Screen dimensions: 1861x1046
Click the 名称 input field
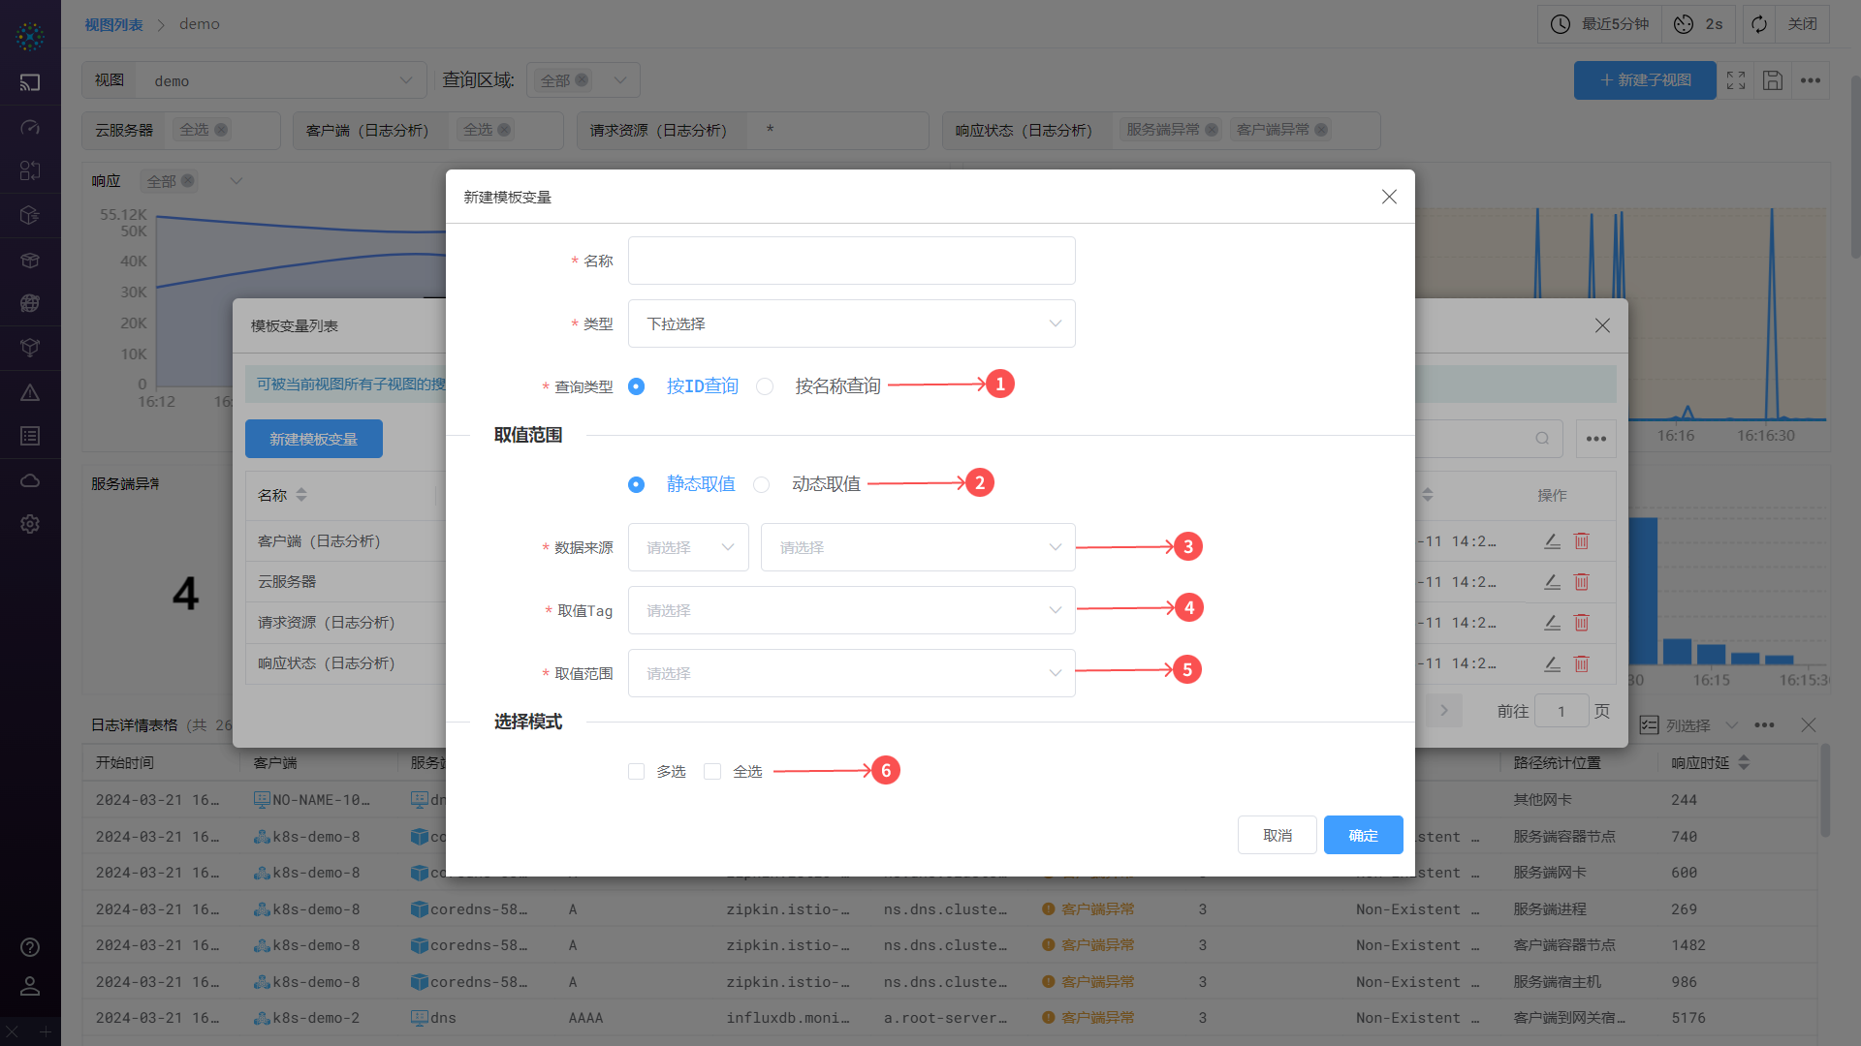click(x=851, y=261)
